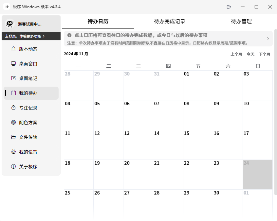
Task: Select the highlighted day cell 24
Action: (258, 175)
